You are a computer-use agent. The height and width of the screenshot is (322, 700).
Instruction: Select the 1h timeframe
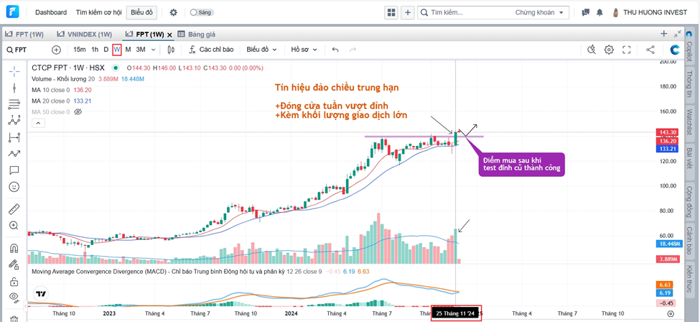pos(95,50)
